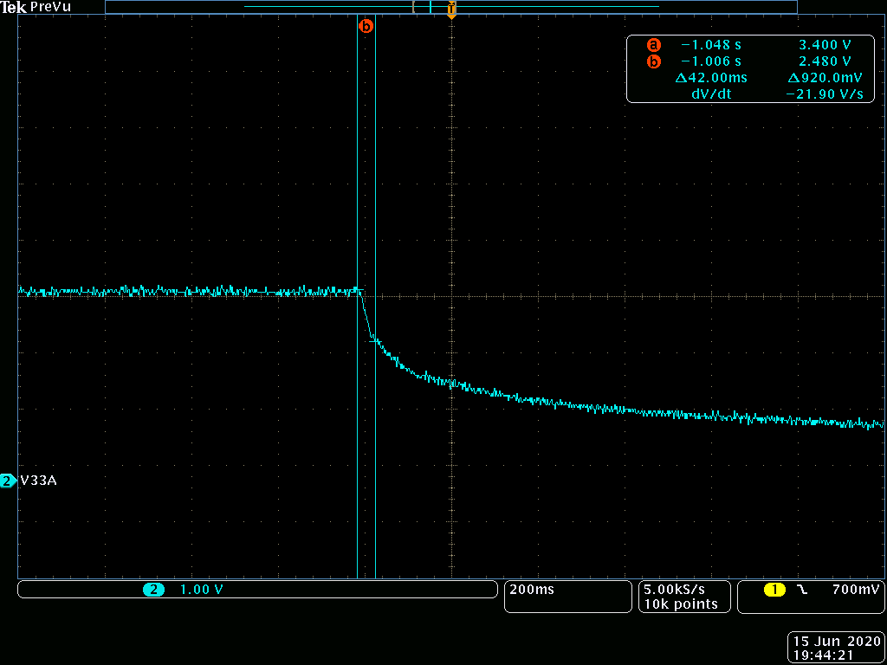Click the 3.400 V cursor a voltage
This screenshot has height=665, width=887.
click(x=825, y=44)
